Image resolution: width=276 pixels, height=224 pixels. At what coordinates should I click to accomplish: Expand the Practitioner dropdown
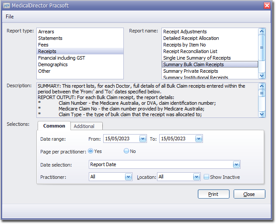pos(128,177)
